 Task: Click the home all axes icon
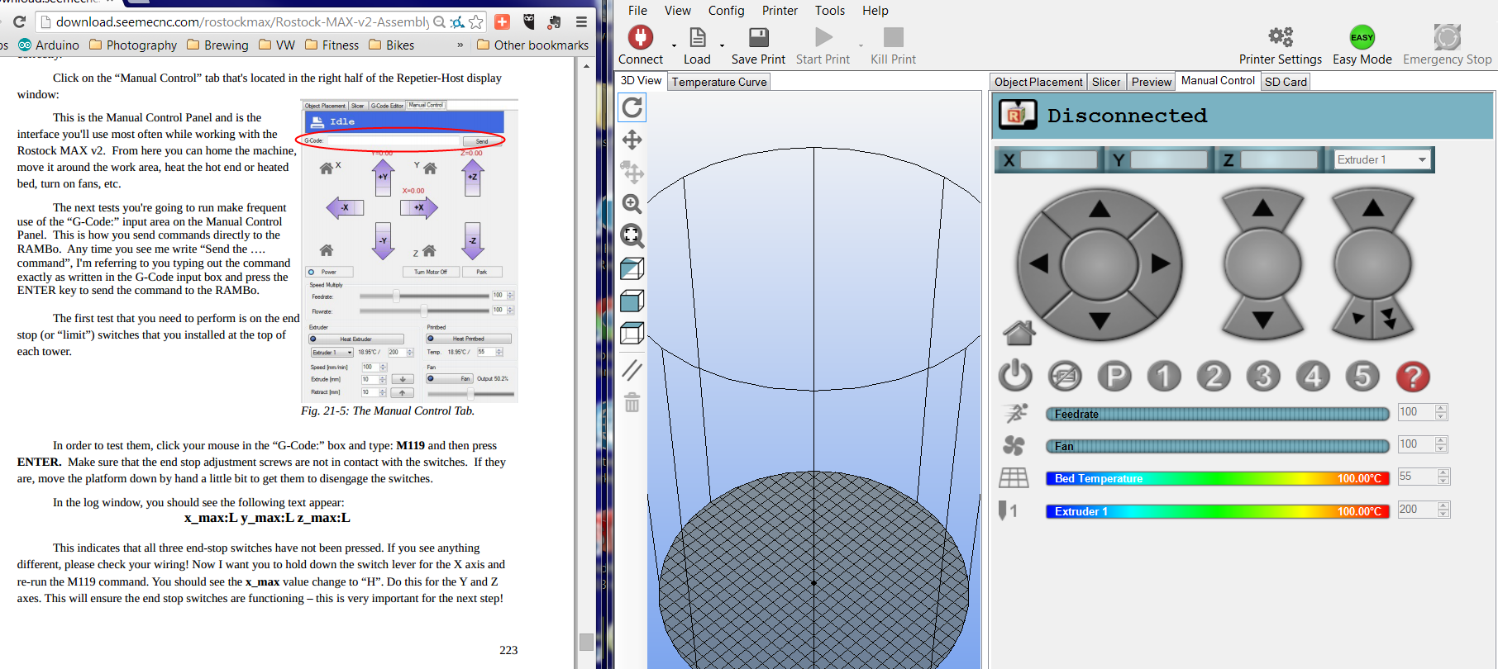[1019, 332]
